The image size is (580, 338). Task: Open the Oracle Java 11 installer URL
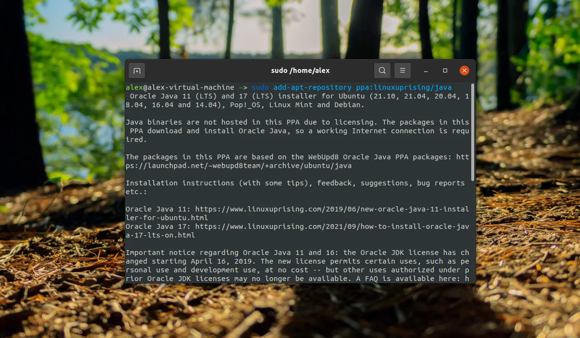click(297, 213)
